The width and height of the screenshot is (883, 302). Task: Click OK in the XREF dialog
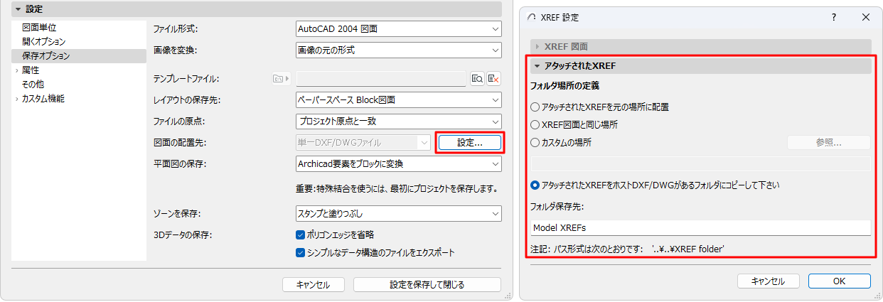840,281
